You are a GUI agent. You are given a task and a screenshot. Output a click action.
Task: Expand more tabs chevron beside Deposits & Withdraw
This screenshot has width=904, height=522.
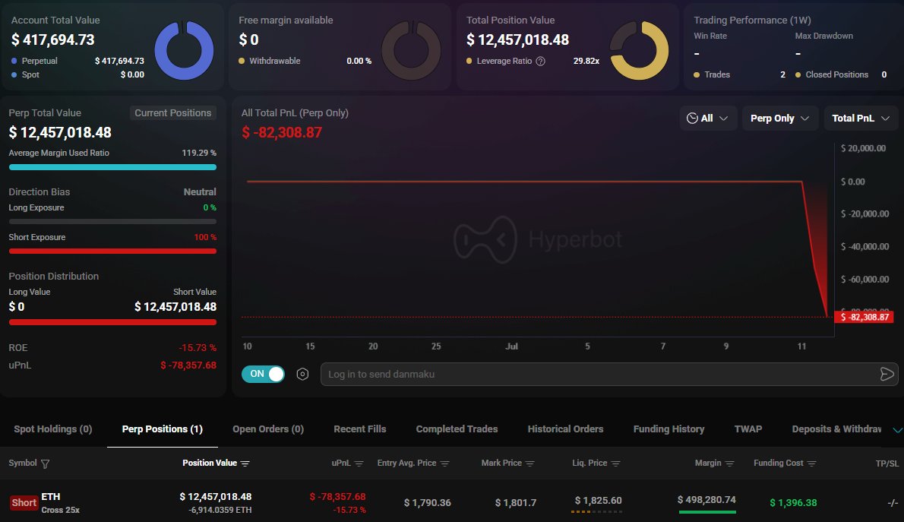coord(897,430)
